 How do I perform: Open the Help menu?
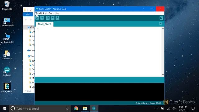(x=57, y=13)
